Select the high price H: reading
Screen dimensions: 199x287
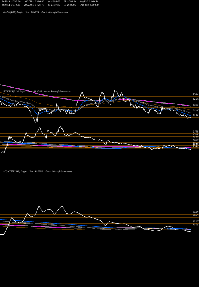70,2
